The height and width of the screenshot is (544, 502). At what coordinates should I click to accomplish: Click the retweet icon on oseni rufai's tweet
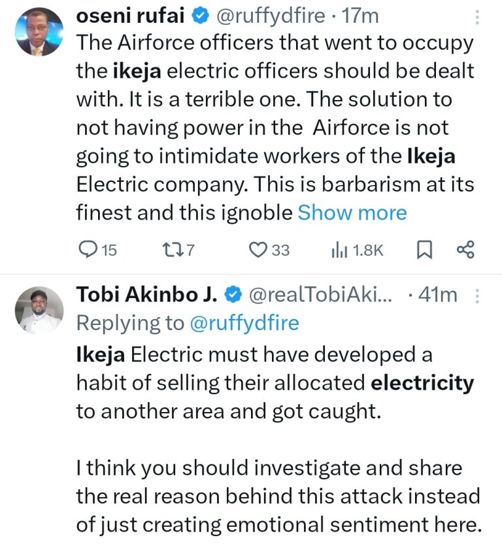pos(170,250)
